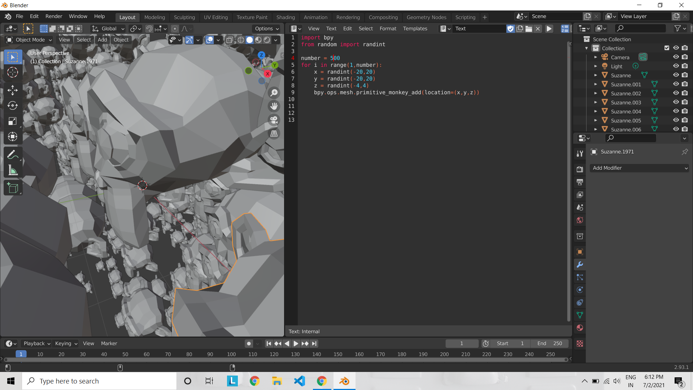Screen dimensions: 693x390
Task: Uncheck the Collection exclude checkbox
Action: (667, 48)
